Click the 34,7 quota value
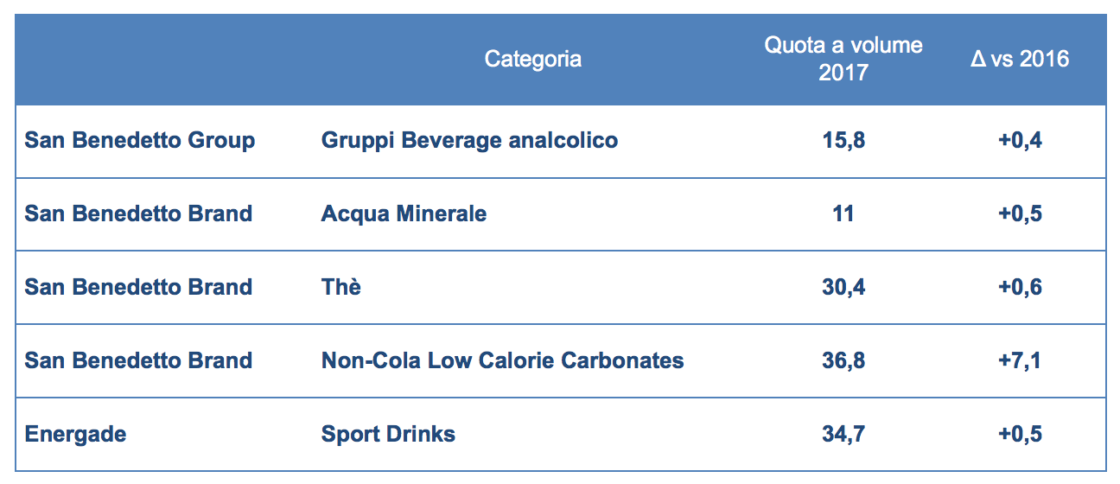This screenshot has height=484, width=1120. click(x=843, y=434)
